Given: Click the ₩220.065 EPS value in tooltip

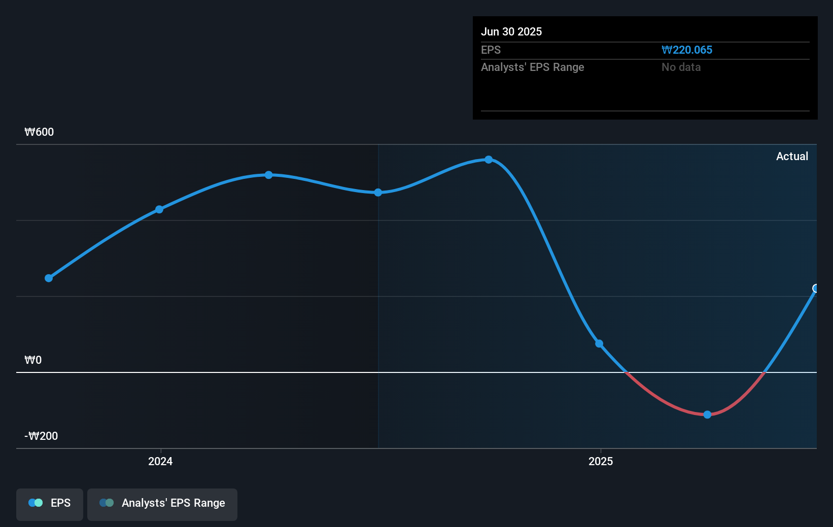Looking at the screenshot, I should 687,50.
